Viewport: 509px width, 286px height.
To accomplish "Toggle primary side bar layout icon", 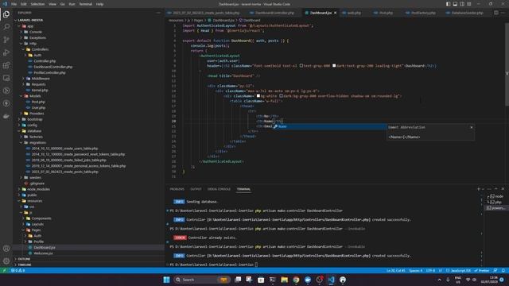I will (x=448, y=4).
